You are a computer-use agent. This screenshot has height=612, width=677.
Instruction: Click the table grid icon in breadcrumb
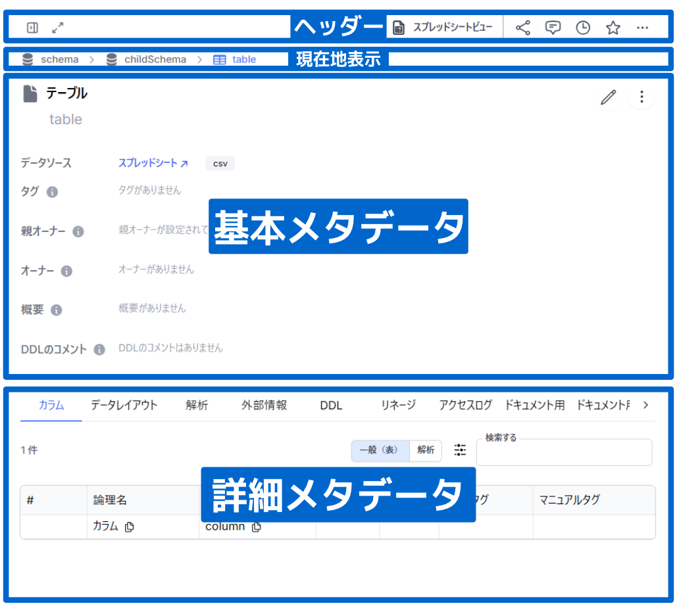(219, 60)
